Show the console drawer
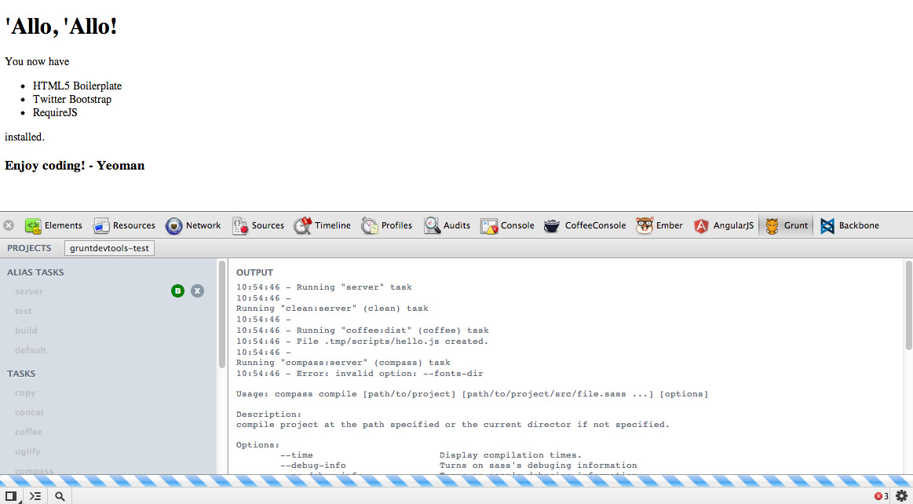Screen dimensions: 913x504 pos(35,496)
